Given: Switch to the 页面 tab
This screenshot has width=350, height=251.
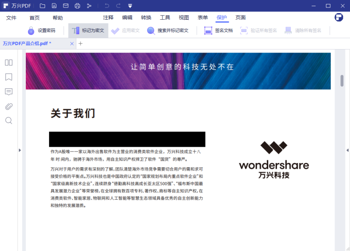Looking at the screenshot, I should coord(240,18).
